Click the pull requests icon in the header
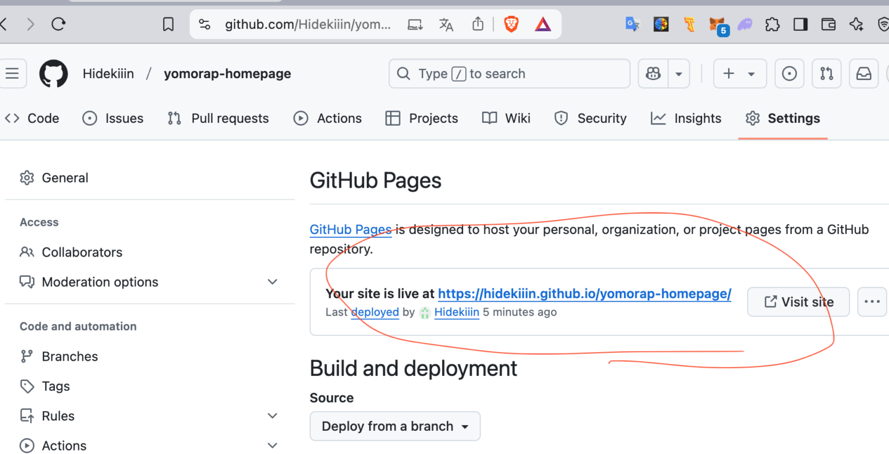 826,74
